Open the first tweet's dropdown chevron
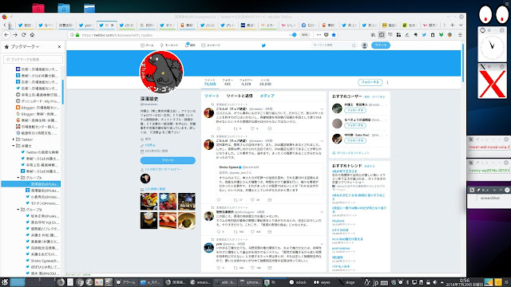511x287 pixels. pyautogui.click(x=322, y=109)
